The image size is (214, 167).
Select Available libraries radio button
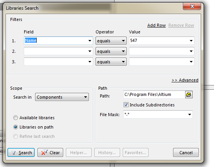(16, 118)
